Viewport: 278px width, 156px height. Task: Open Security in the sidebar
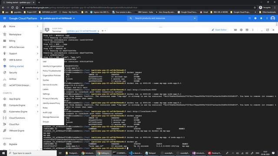13,72
